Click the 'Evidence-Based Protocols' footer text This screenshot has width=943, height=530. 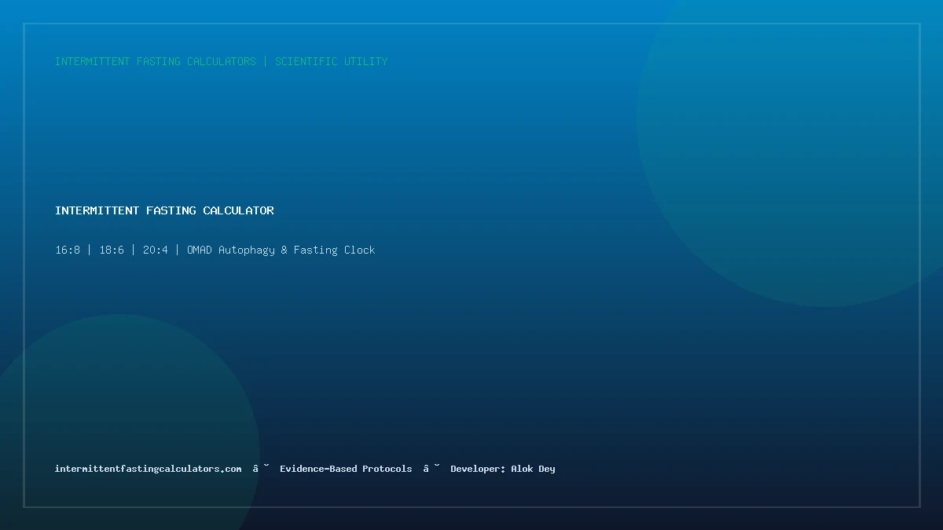coord(346,469)
